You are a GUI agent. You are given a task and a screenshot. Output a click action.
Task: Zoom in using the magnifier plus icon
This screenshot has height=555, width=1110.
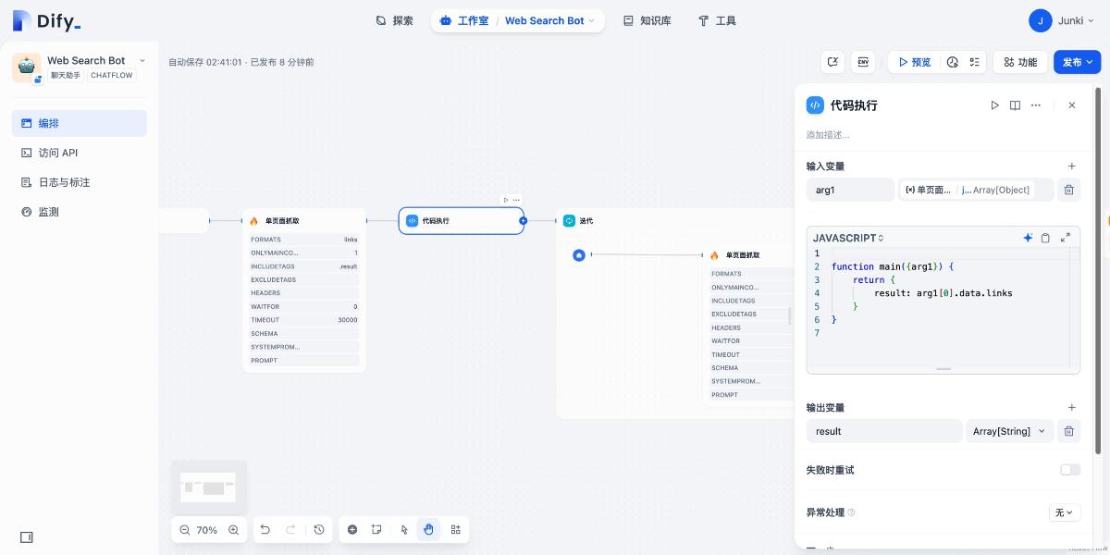coord(233,529)
